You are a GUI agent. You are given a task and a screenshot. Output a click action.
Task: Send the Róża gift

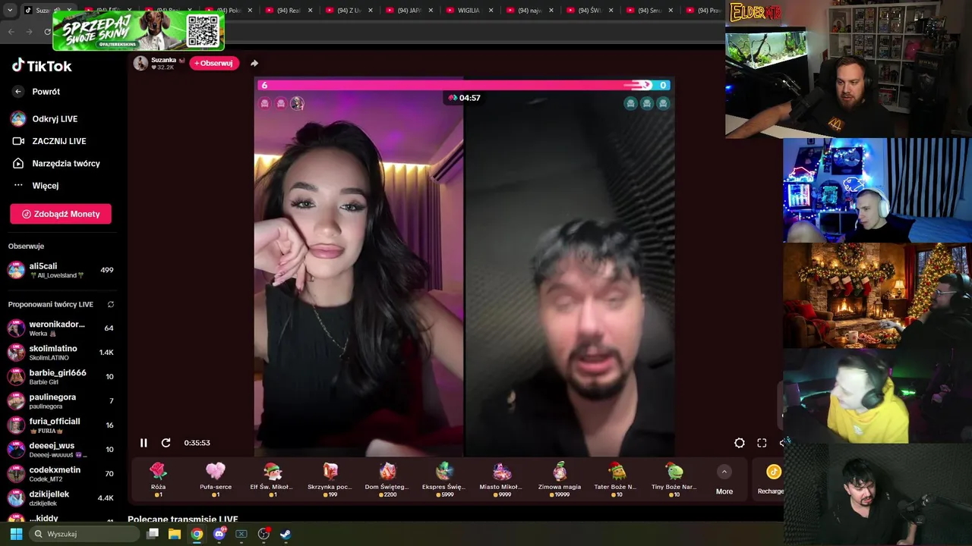(x=158, y=479)
